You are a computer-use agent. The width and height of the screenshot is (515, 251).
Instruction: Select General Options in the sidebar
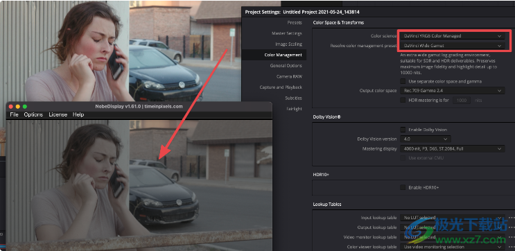tap(286, 66)
